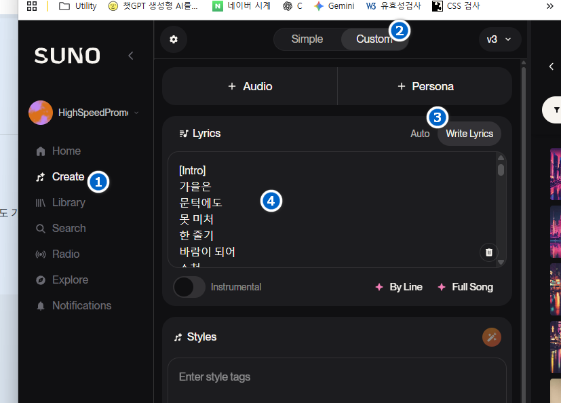This screenshot has height=403, width=561.
Task: Open the v3 model version dropdown
Action: [x=499, y=39]
